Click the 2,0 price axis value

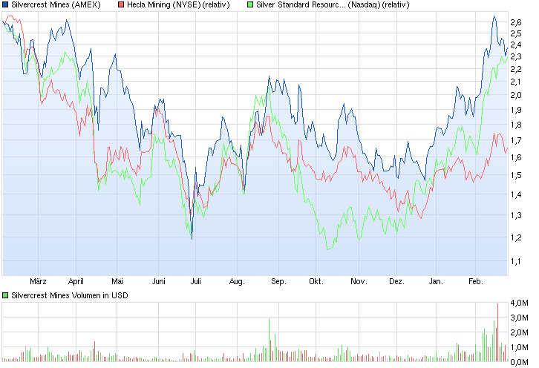(x=516, y=95)
